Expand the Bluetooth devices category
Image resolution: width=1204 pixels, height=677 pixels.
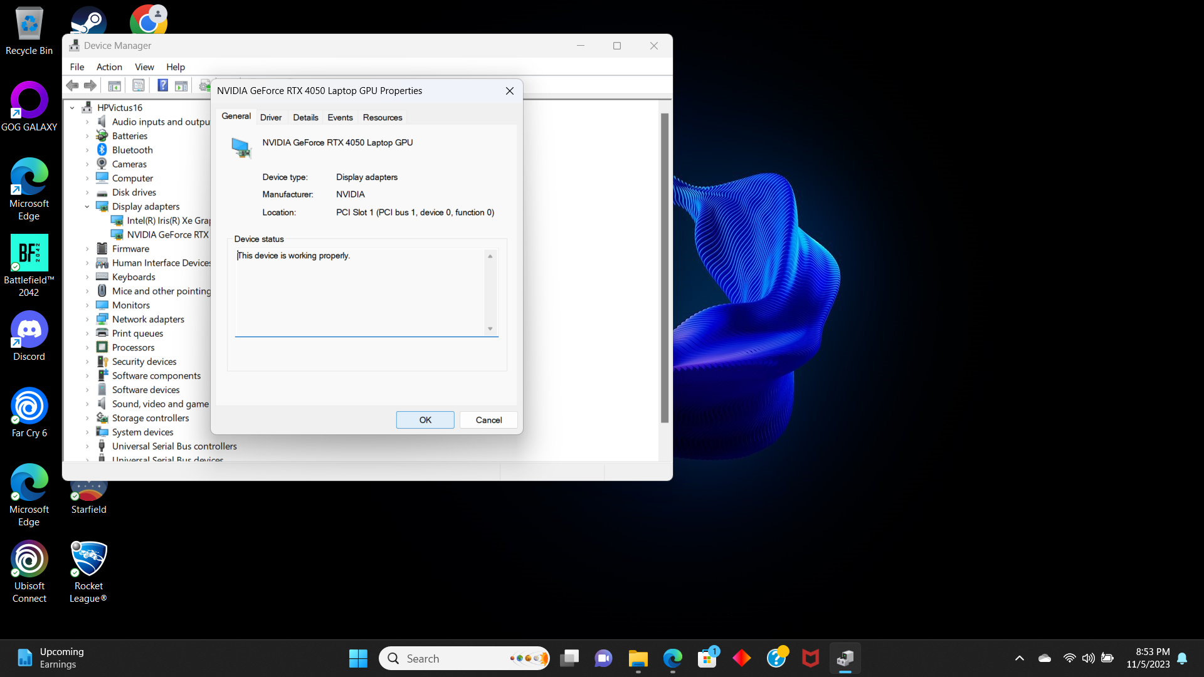89,150
